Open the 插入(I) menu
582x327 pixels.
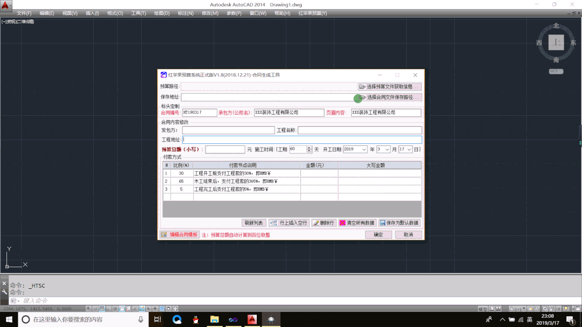92,13
